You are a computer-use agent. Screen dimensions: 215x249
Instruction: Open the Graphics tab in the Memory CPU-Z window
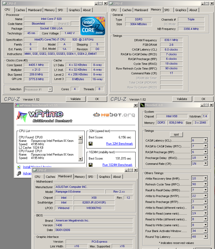coord(181,10)
